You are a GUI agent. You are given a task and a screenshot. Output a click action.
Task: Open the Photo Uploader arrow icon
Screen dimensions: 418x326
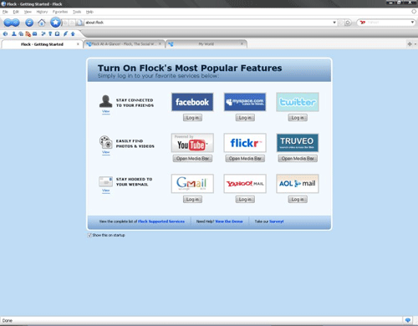(x=73, y=34)
